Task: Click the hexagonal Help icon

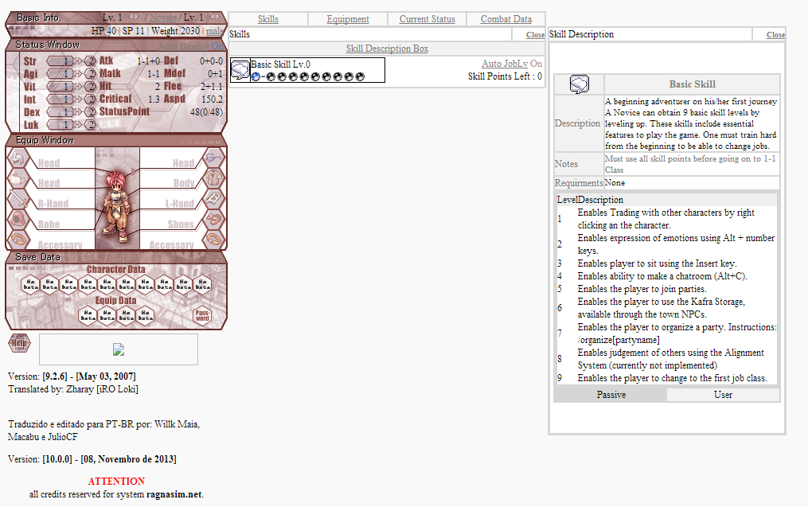Action: [x=20, y=343]
